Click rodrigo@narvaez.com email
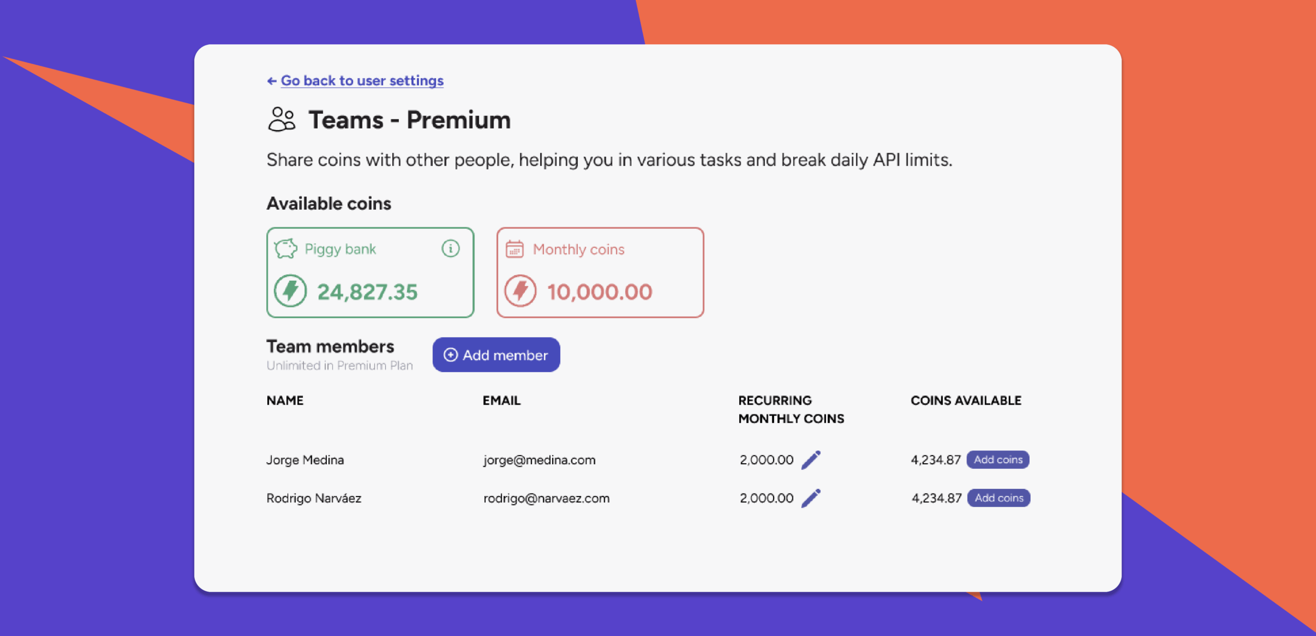 (546, 498)
